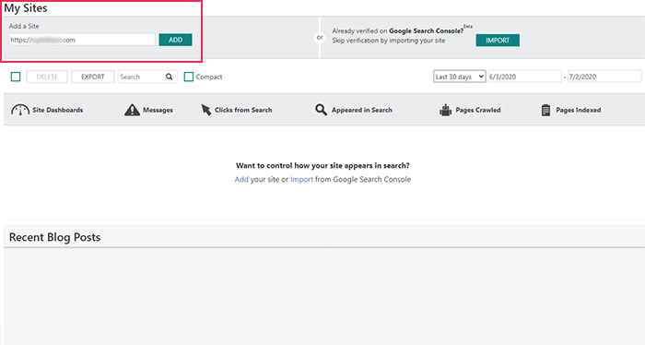Viewport: 645px width, 345px height.
Task: Focus the Add a Site URL field
Action: point(82,40)
